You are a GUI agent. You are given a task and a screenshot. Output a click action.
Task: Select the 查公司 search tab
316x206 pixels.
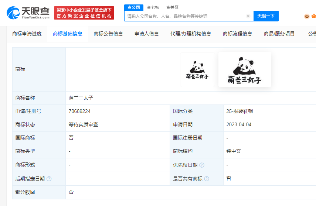tap(134, 7)
